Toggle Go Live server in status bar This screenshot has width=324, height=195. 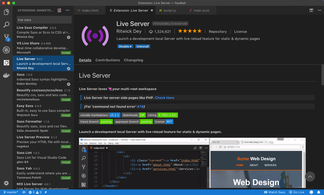tap(296, 192)
